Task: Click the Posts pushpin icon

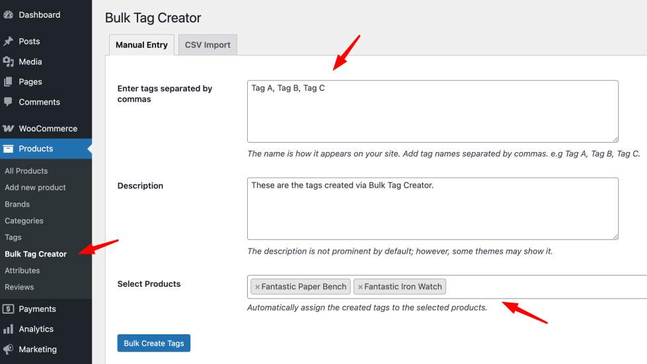Action: pos(8,41)
